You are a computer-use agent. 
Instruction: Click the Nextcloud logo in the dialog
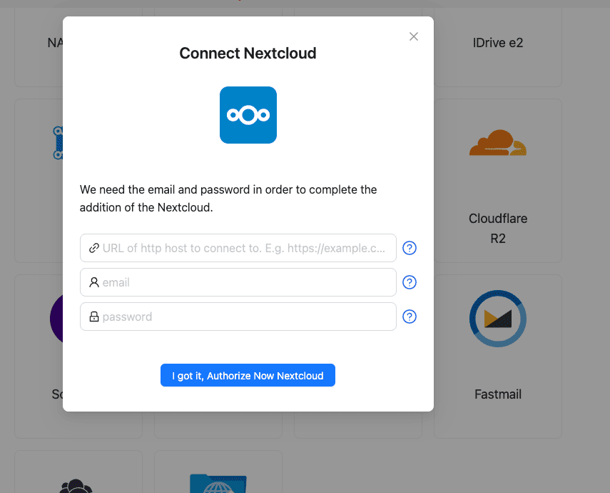click(x=248, y=114)
